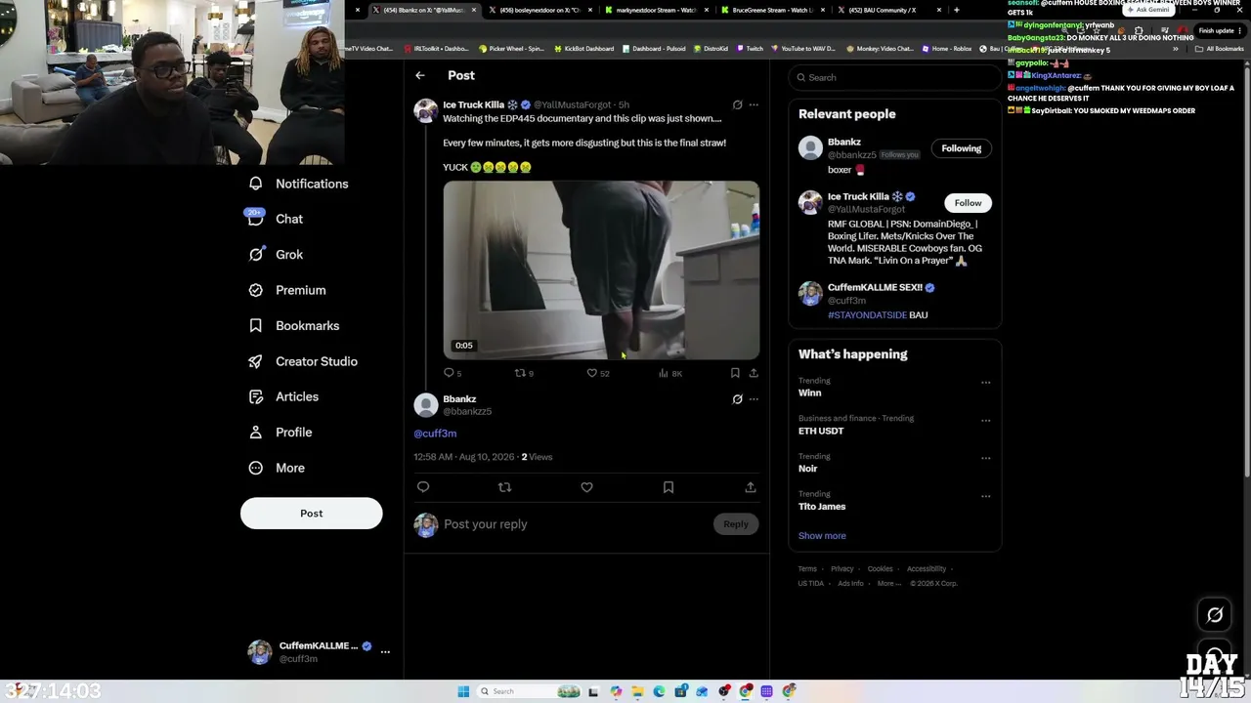Click Following button next to Bbankz
Screen dimensions: 1251x703
(x=962, y=148)
